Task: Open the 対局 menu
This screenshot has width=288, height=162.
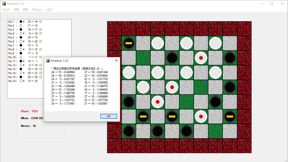Action: tap(16, 10)
